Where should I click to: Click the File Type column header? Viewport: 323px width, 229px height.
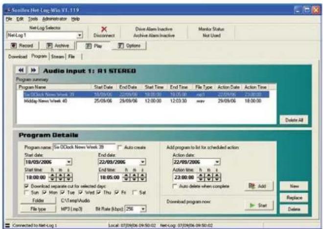coord(204,87)
